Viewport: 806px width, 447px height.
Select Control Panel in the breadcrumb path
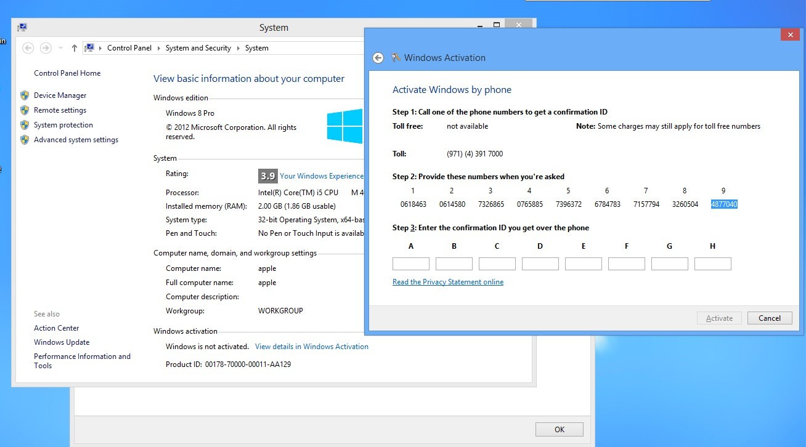pos(129,48)
